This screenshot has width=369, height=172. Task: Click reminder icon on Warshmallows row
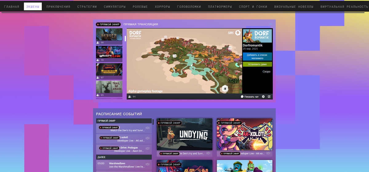[x=148, y=164]
